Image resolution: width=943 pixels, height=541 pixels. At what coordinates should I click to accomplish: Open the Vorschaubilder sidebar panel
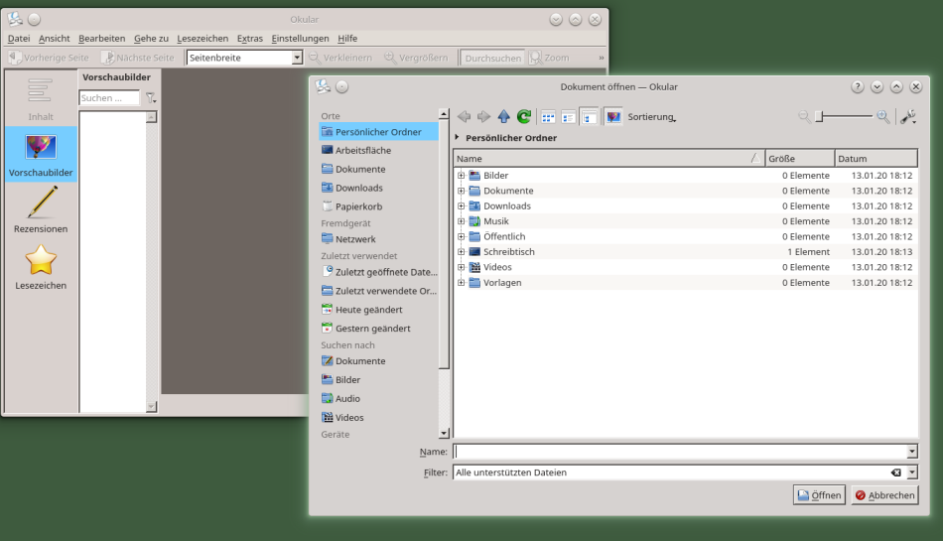point(41,155)
